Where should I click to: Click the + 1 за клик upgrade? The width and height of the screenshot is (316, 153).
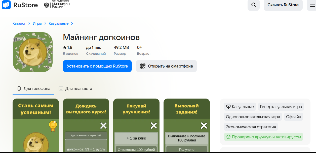pos(136,138)
